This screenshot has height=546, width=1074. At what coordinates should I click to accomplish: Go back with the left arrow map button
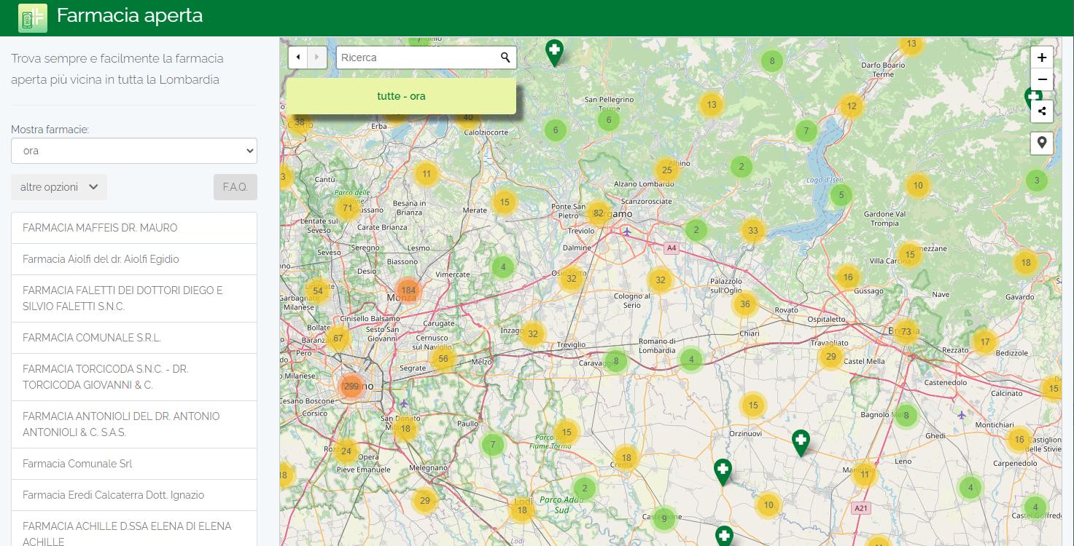(x=298, y=58)
